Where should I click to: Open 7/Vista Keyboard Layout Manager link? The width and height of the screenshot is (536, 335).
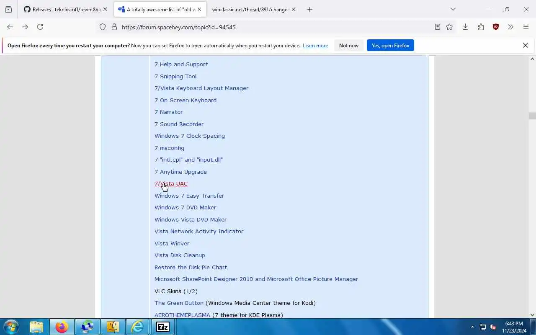tap(201, 88)
